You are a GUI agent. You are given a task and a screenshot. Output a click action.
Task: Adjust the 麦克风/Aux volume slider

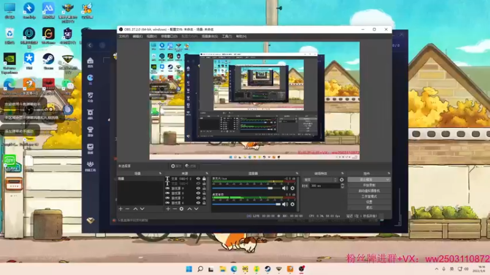(x=246, y=188)
